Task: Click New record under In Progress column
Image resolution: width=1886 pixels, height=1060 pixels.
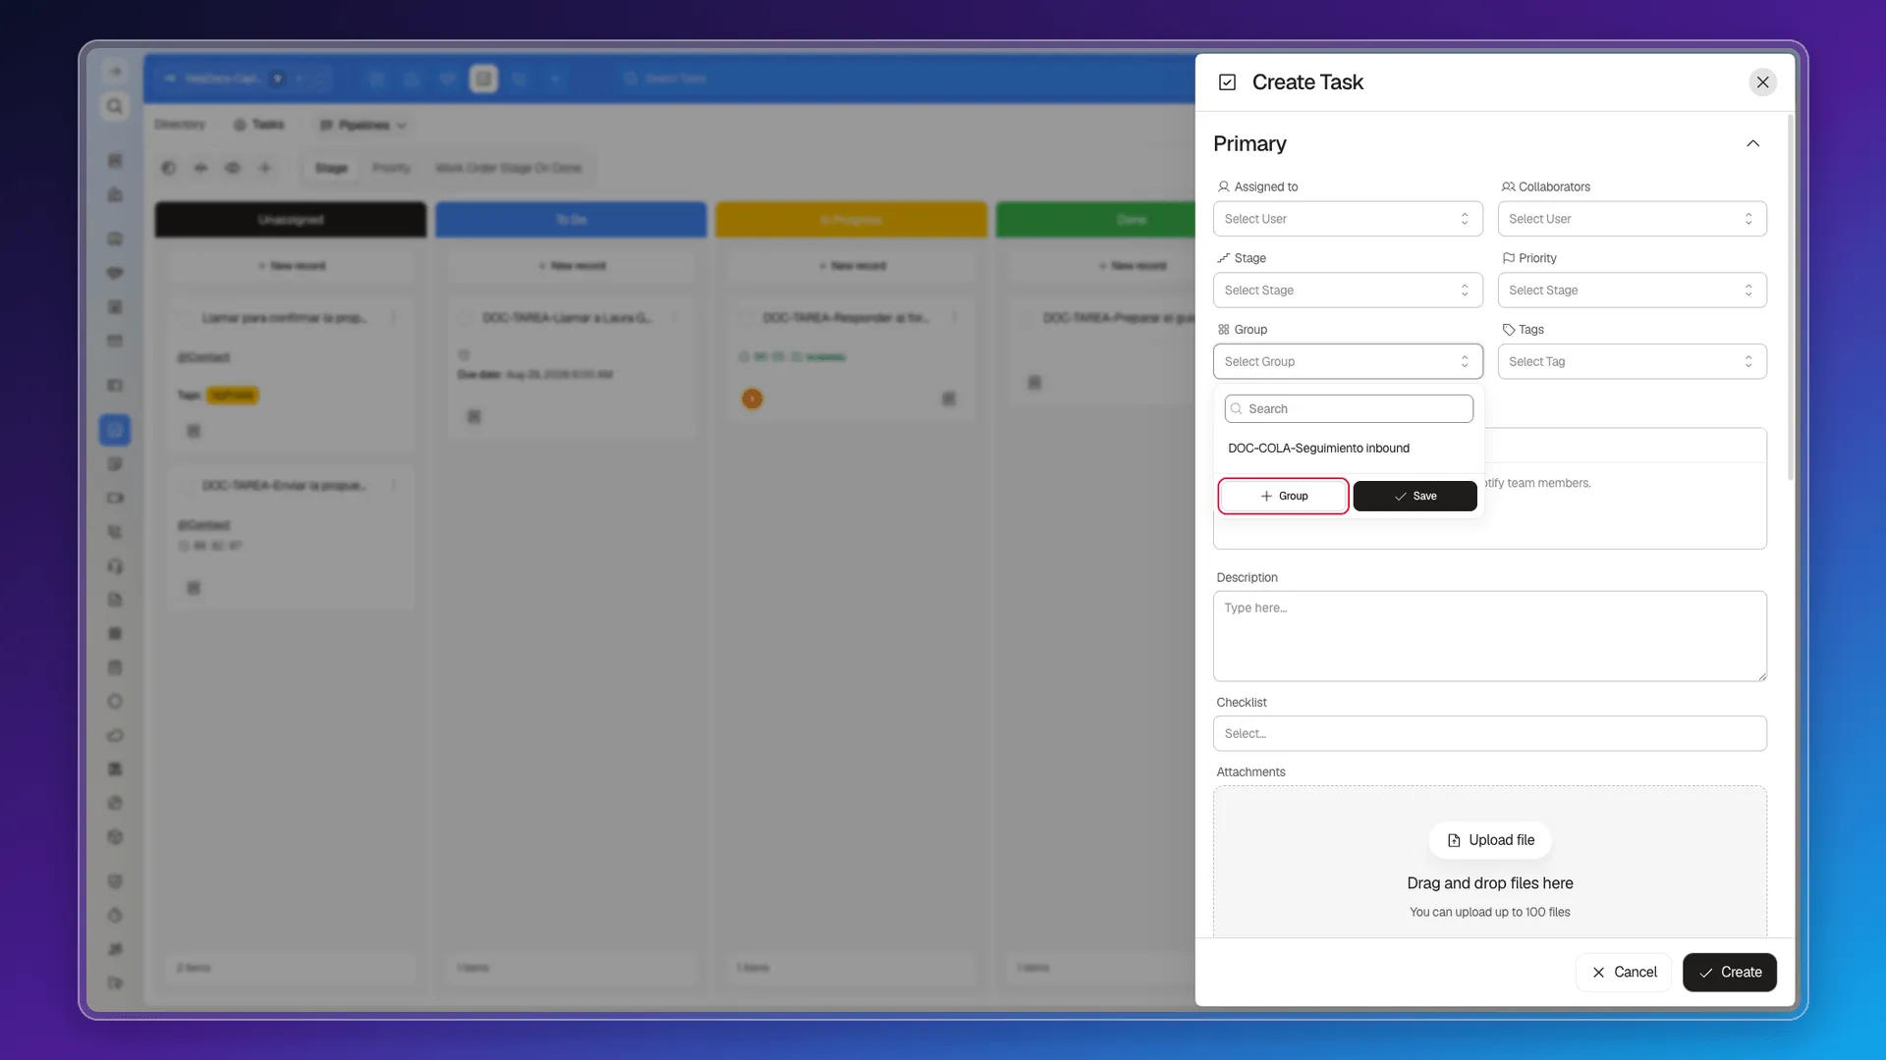Action: pyautogui.click(x=852, y=266)
